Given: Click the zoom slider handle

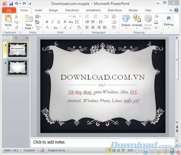Looking at the screenshot, I should coord(146,150).
